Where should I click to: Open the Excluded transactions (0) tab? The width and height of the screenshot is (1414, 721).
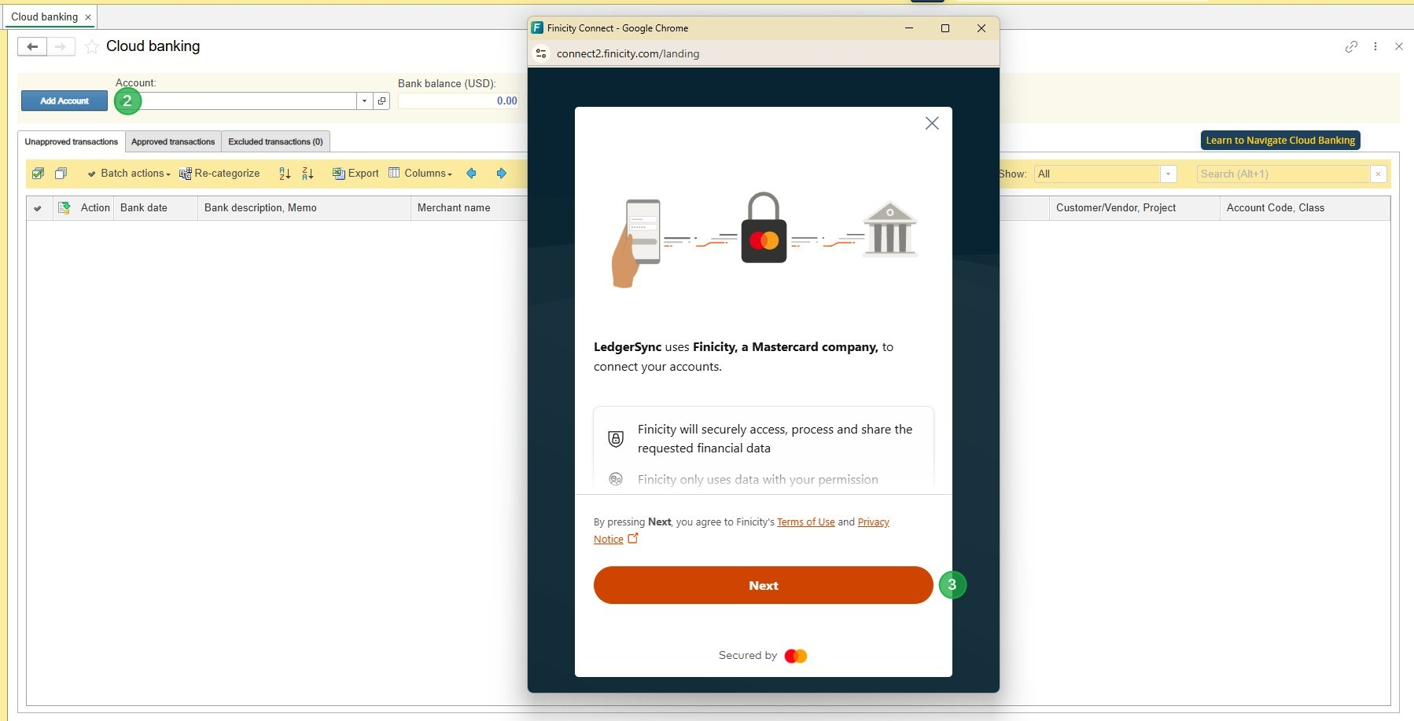275,142
